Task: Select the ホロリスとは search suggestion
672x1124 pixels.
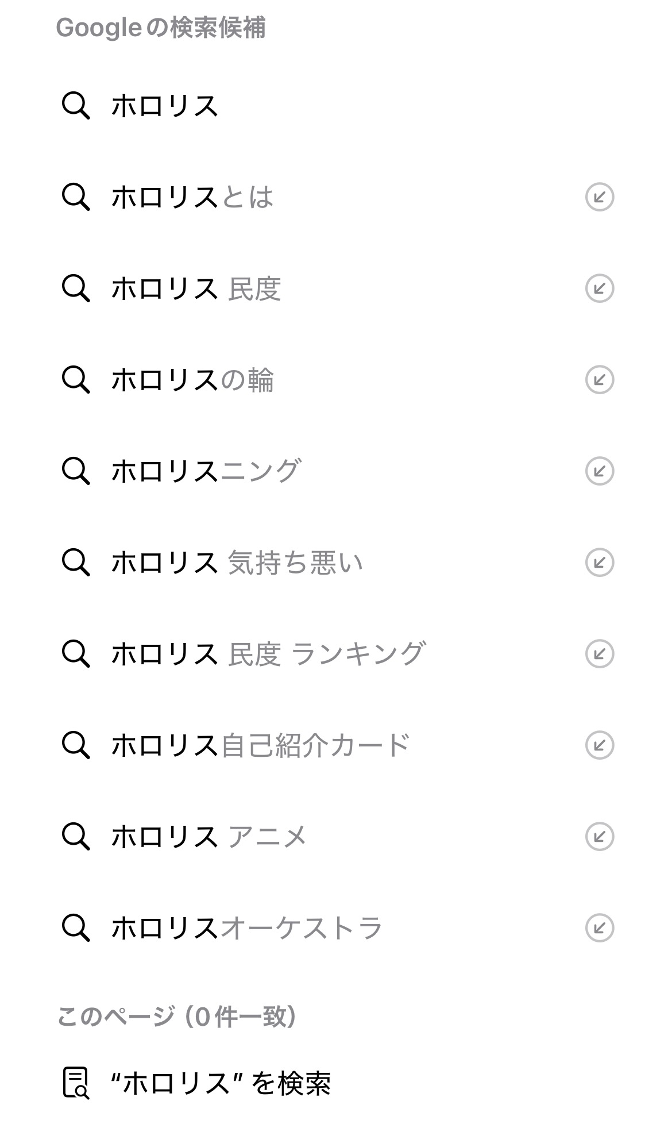Action: [x=192, y=197]
